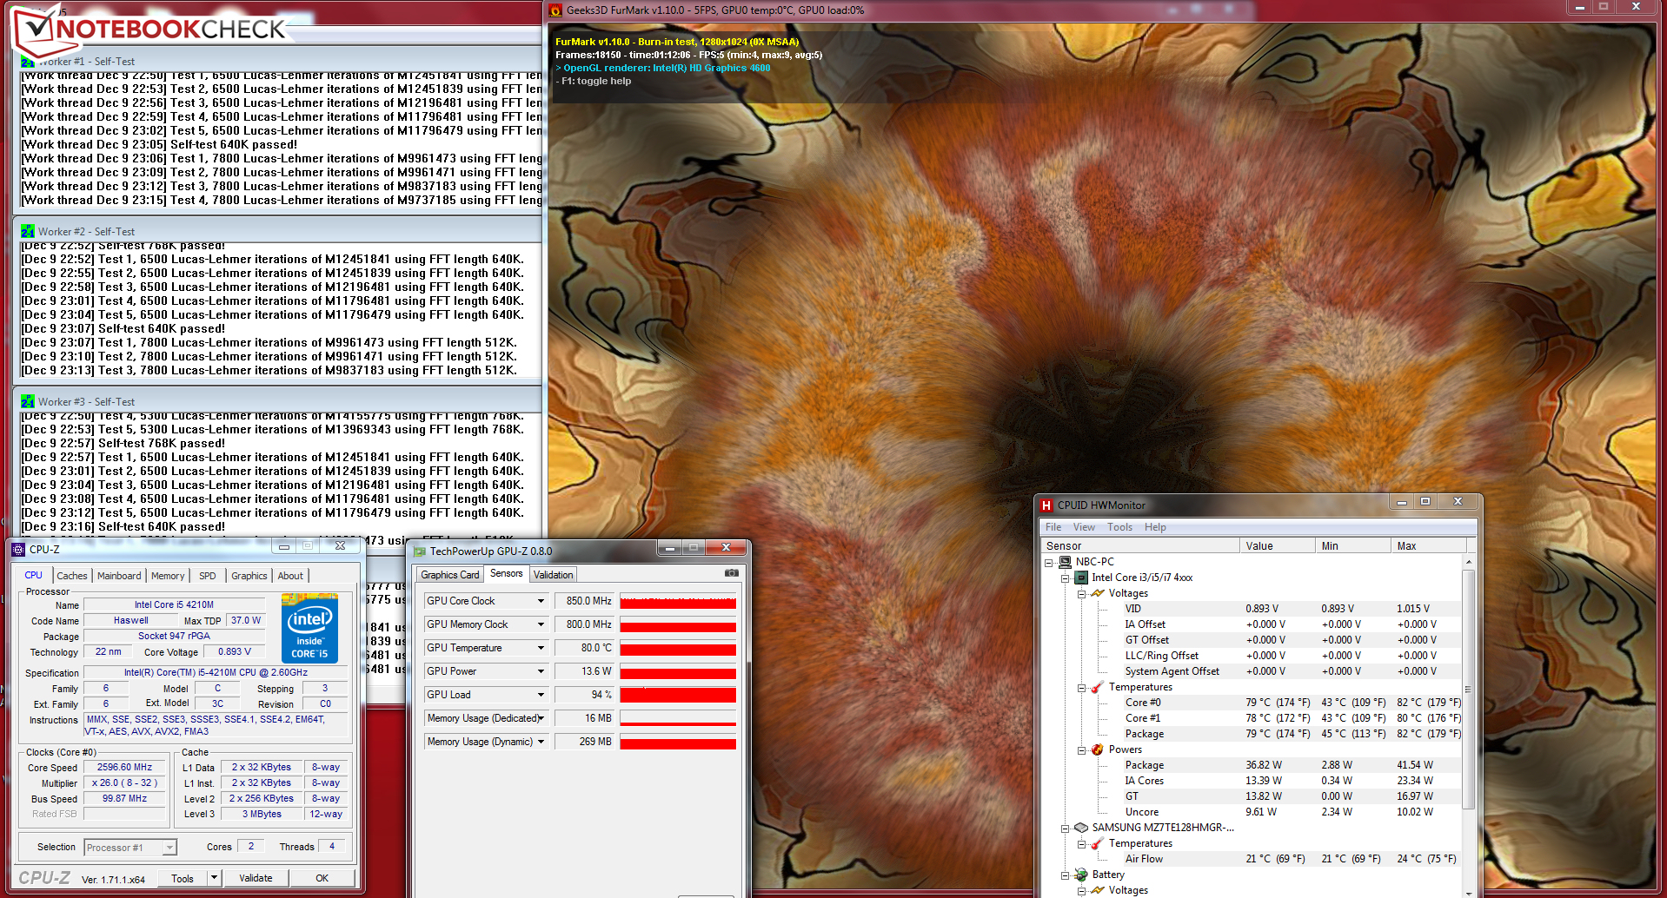1667x898 pixels.
Task: Click the NBC-PC computer icon in HWMonitor
Action: (x=1065, y=562)
